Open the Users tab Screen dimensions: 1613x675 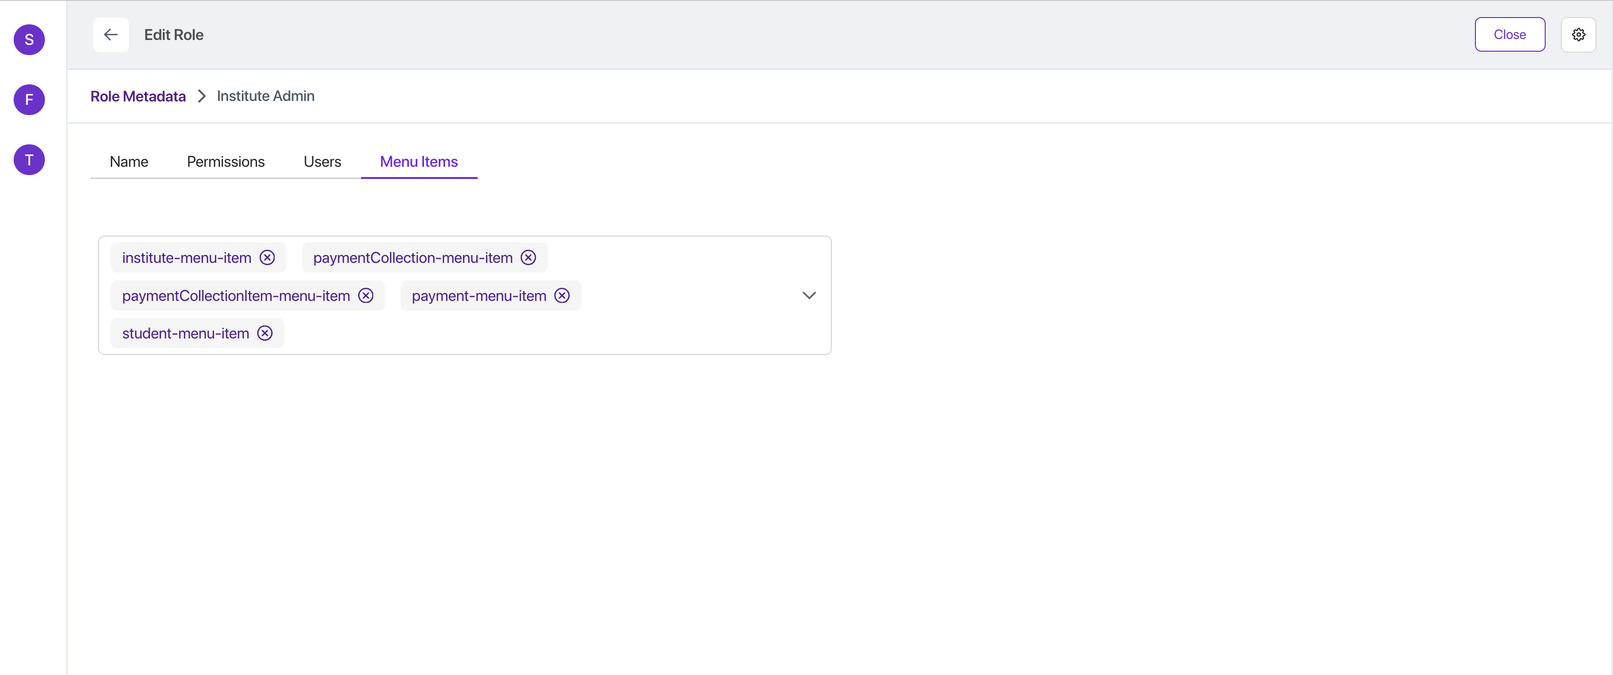(x=322, y=162)
